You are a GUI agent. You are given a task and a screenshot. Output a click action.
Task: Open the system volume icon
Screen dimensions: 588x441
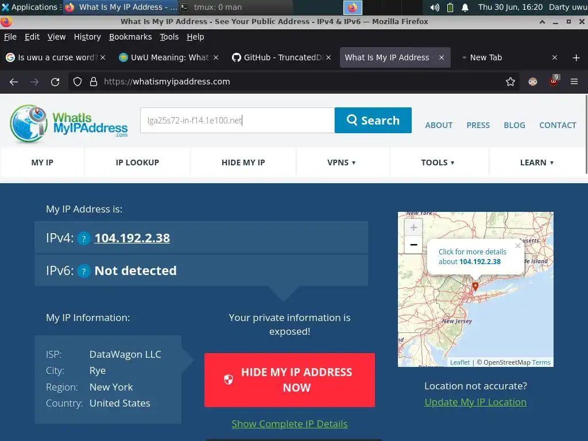coord(435,7)
